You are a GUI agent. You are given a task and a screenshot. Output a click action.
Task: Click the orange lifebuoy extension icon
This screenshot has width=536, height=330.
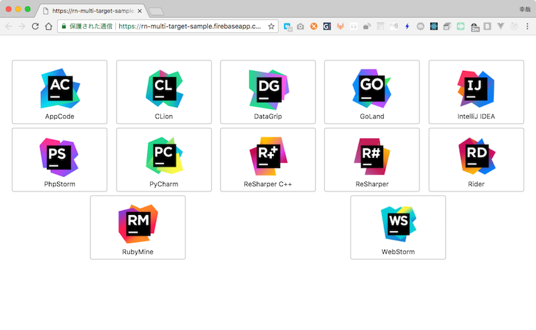coord(314,26)
